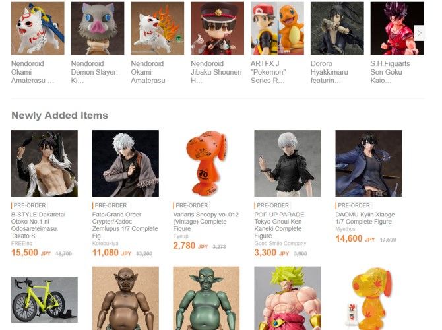The image size is (442, 330).
Task: Select the yellow road bicycle thumbnail
Action: click(44, 300)
